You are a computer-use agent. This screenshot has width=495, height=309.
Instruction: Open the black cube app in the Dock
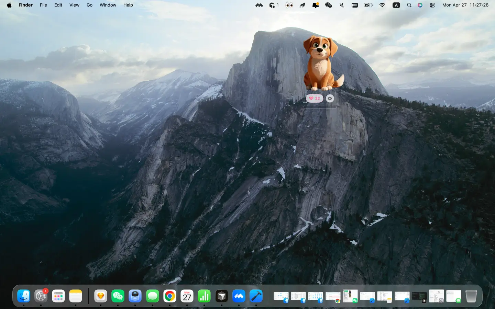(222, 296)
